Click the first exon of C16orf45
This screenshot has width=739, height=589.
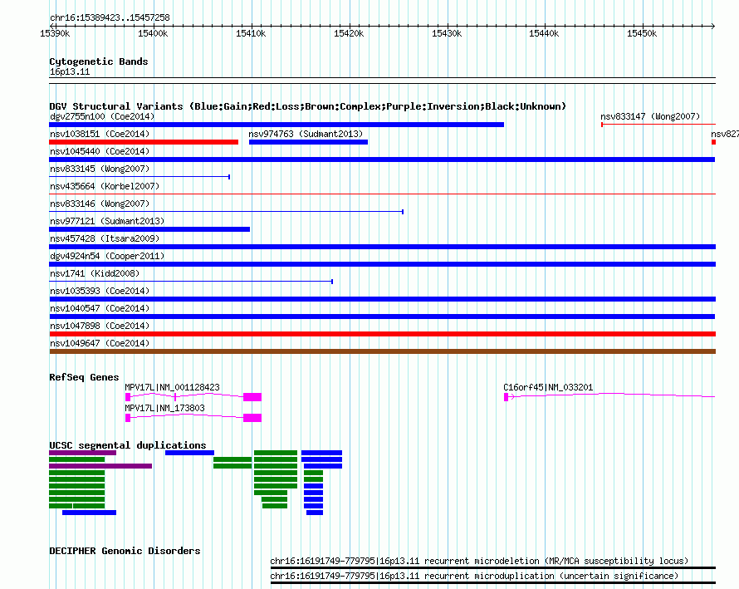tap(506, 397)
